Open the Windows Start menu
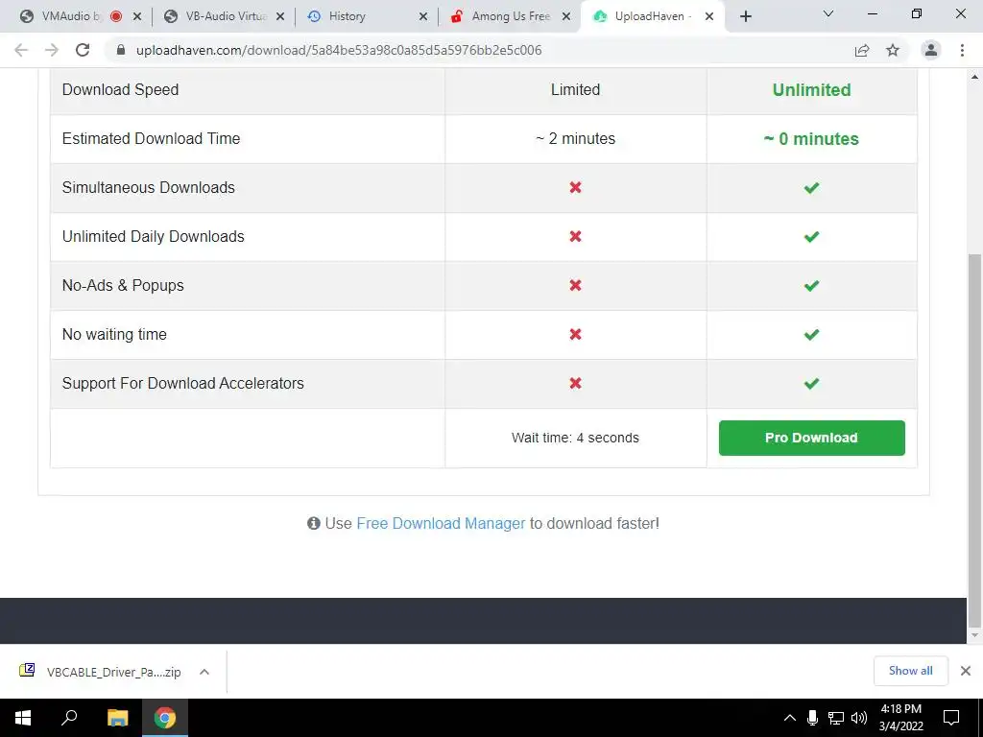983x737 pixels. coord(23,718)
